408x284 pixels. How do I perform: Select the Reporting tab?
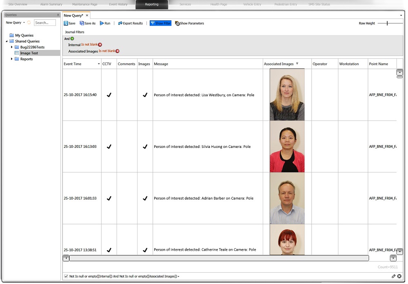point(152,4)
